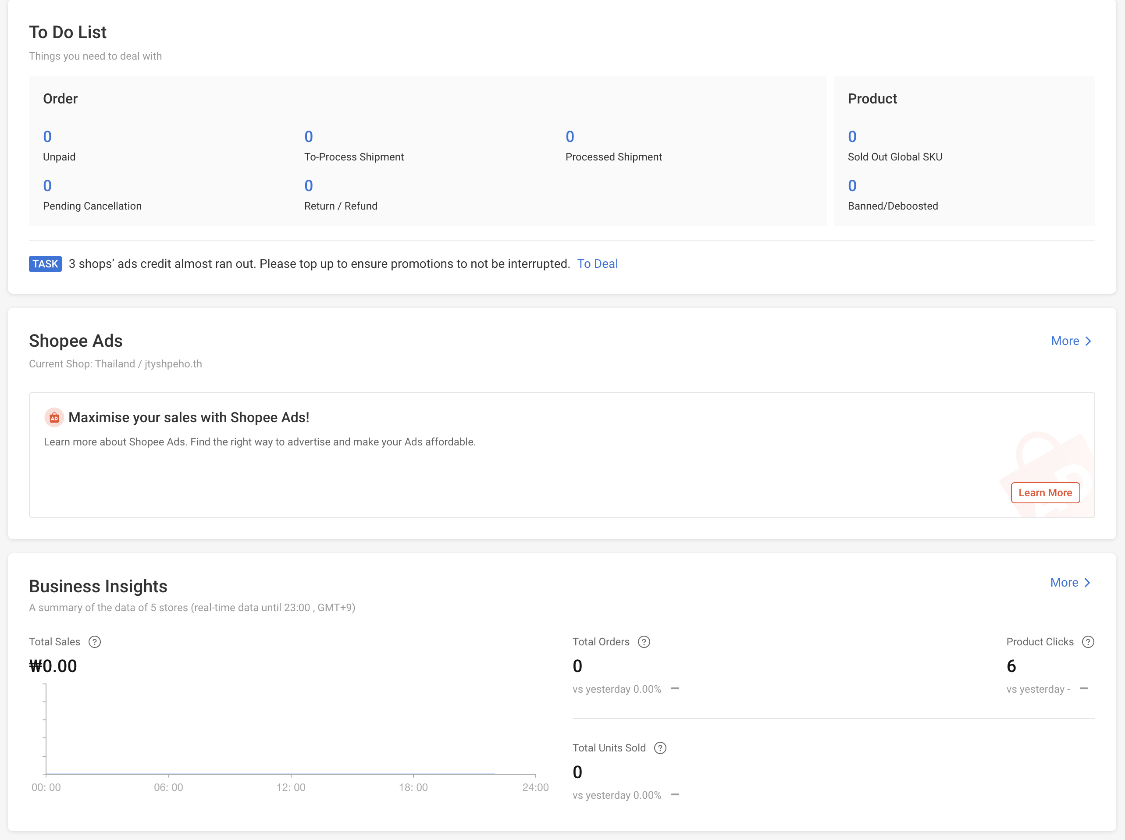This screenshot has height=840, width=1125.
Task: Open Return / Refund count
Action: point(309,185)
